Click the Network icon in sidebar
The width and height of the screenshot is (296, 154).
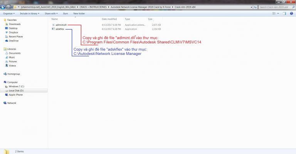pyautogui.click(x=5, y=103)
